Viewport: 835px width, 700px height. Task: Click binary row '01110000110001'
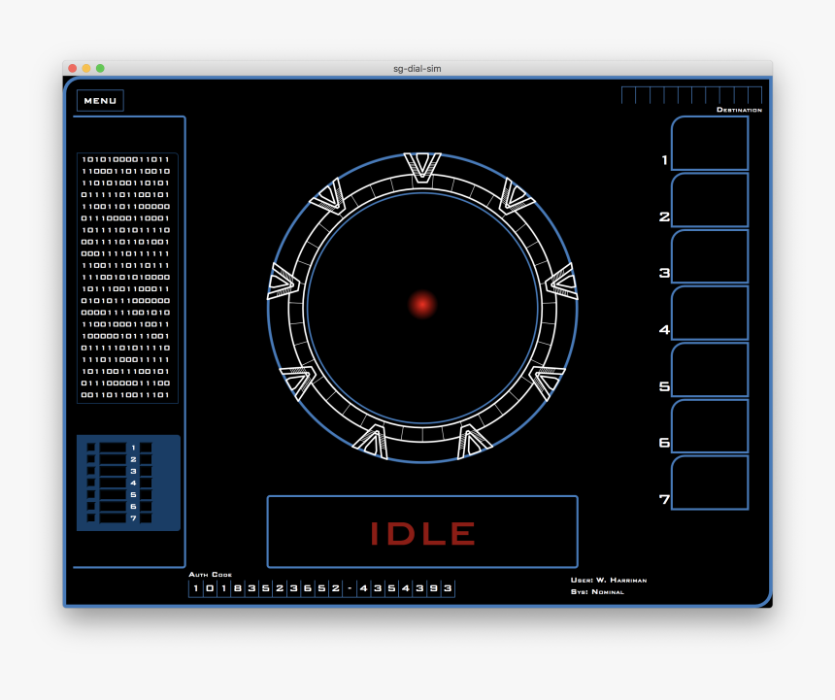pyautogui.click(x=125, y=217)
